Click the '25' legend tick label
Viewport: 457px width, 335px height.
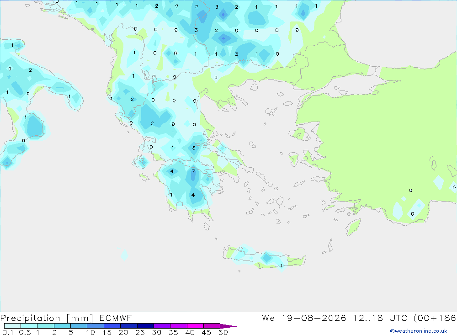click(x=140, y=332)
